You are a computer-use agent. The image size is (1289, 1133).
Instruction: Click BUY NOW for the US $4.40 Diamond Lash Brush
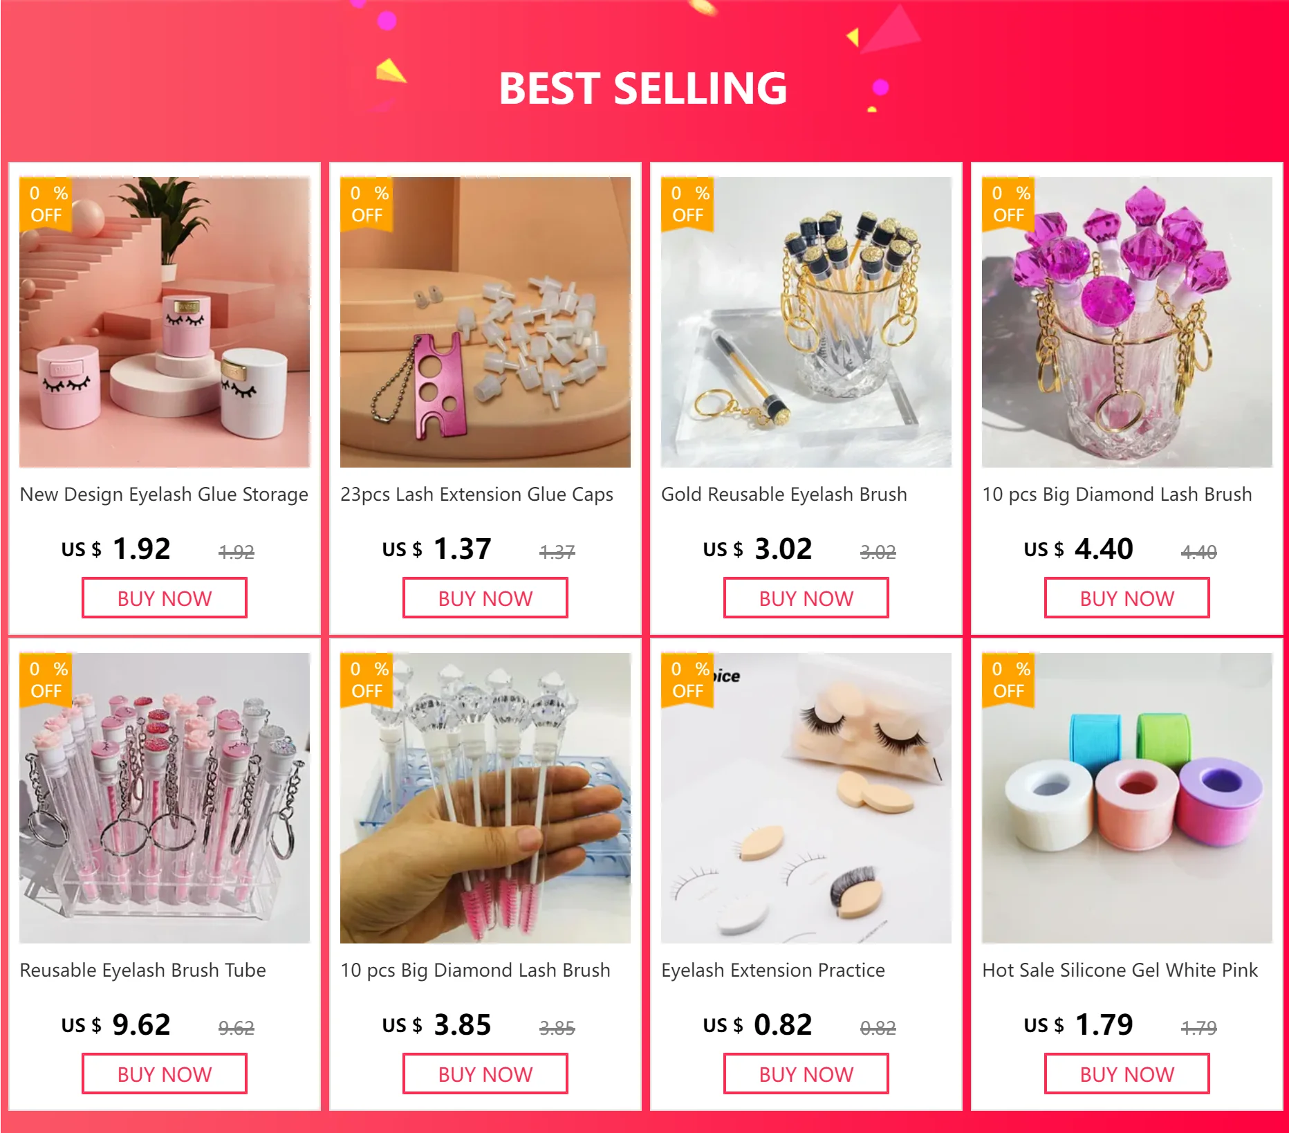pos(1127,598)
